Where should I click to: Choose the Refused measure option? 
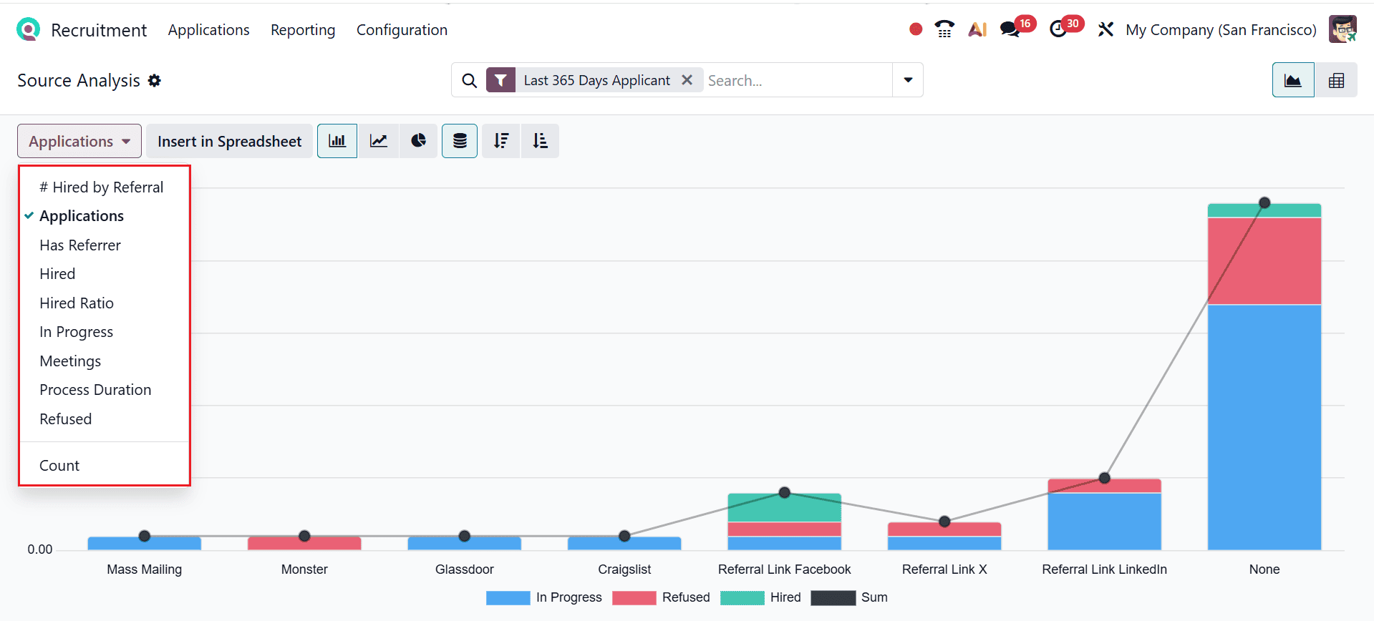coord(105,419)
